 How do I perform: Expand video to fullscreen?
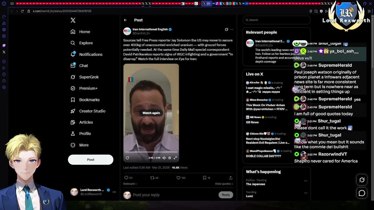tap(175, 158)
